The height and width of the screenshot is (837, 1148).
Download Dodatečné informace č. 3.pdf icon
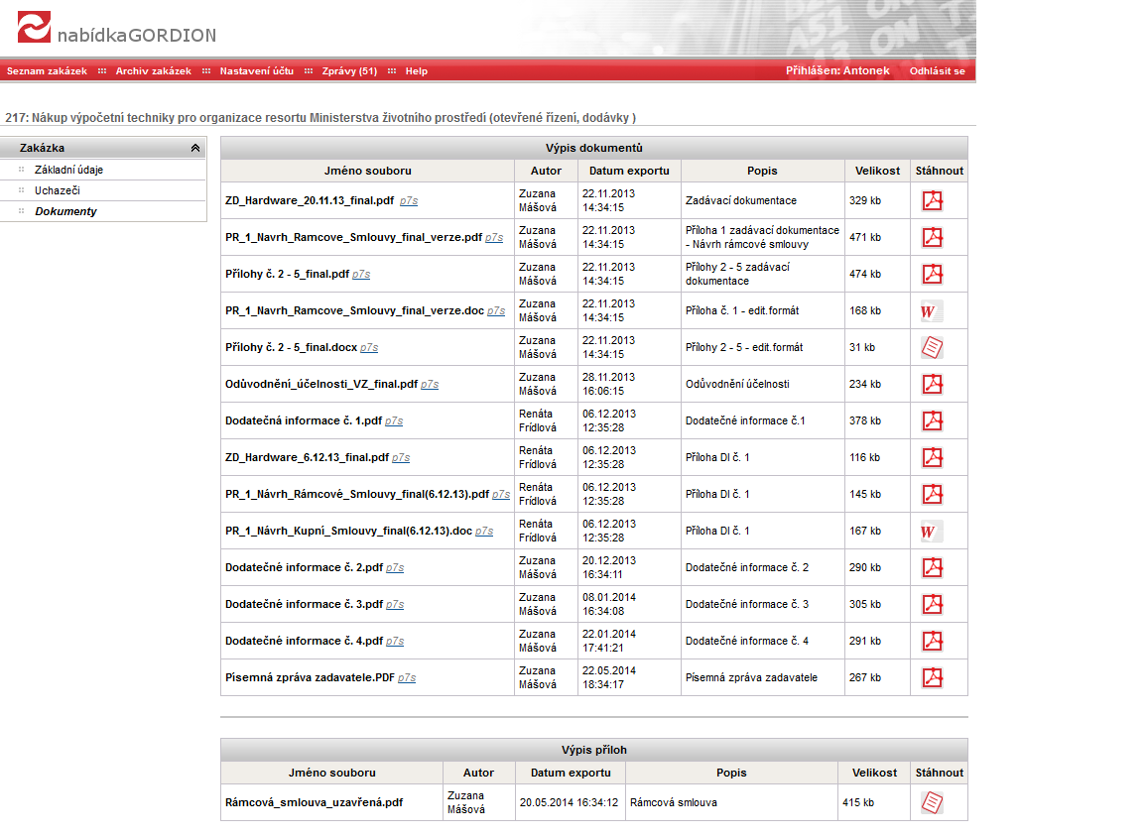tap(932, 604)
